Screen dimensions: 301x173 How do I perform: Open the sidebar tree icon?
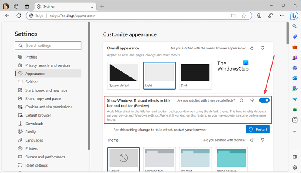pyautogui.click(x=295, y=110)
